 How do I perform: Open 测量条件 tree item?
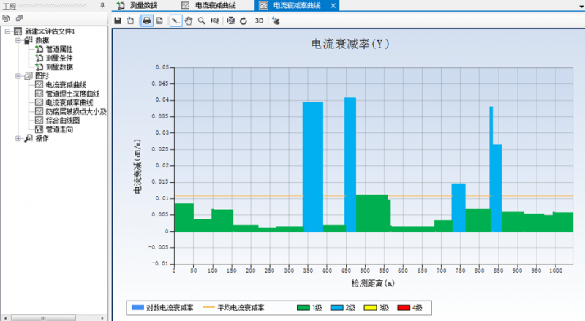pos(59,58)
